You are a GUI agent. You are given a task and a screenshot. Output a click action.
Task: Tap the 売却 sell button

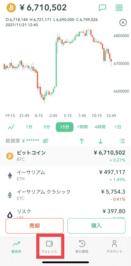coord(35,226)
